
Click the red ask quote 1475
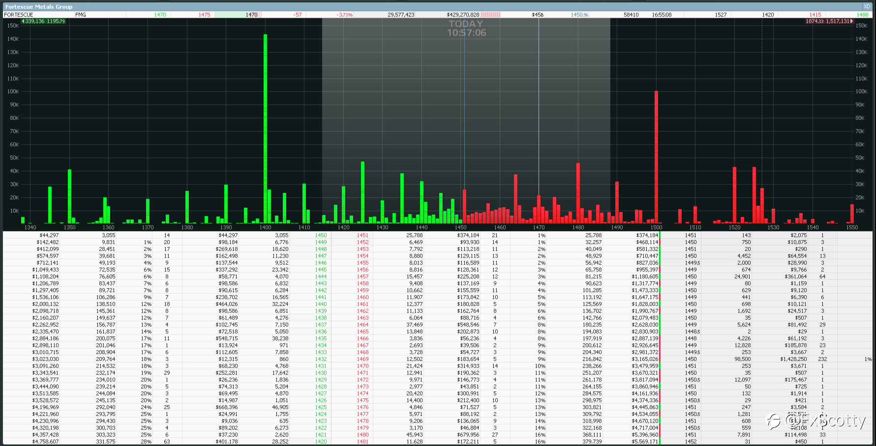204,15
